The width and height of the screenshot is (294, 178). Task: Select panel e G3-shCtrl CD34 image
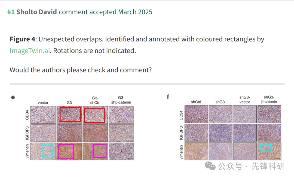pyautogui.click(x=95, y=115)
